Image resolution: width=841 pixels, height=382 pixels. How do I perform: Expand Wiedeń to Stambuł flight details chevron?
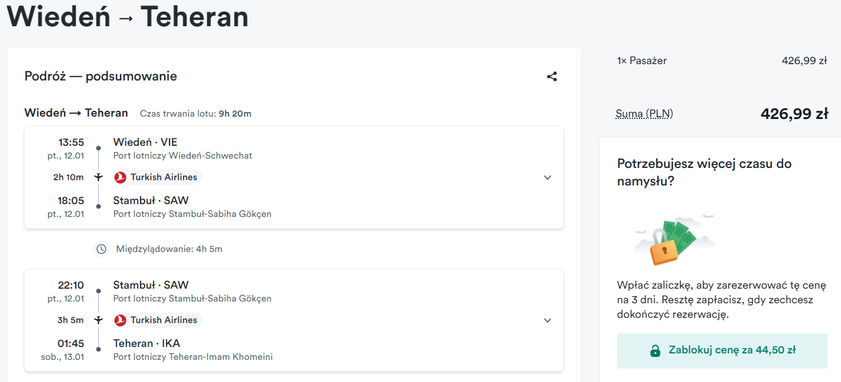(547, 178)
